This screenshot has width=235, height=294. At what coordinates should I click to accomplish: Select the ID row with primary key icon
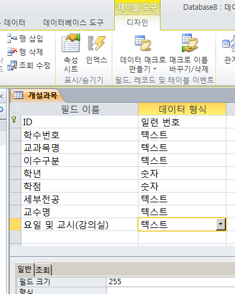coord(15,122)
